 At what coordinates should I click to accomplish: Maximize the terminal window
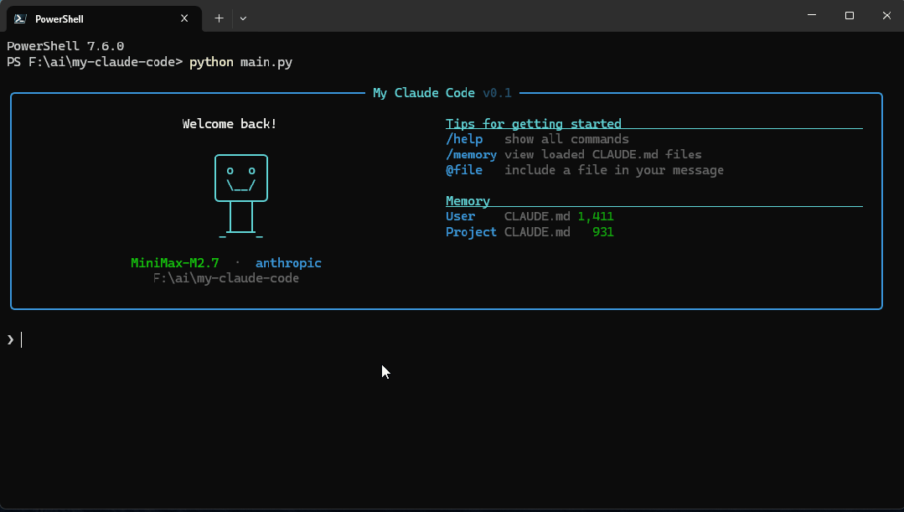tap(849, 16)
